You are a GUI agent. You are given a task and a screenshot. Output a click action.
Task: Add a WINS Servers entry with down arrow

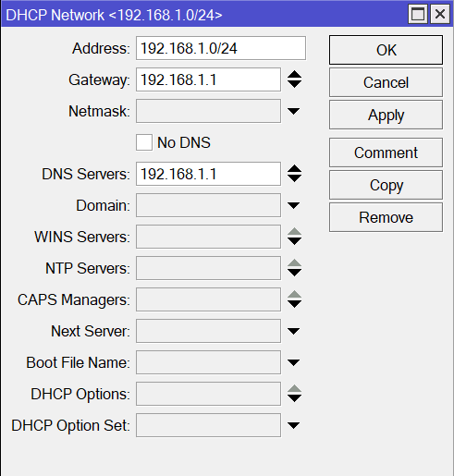(x=294, y=241)
